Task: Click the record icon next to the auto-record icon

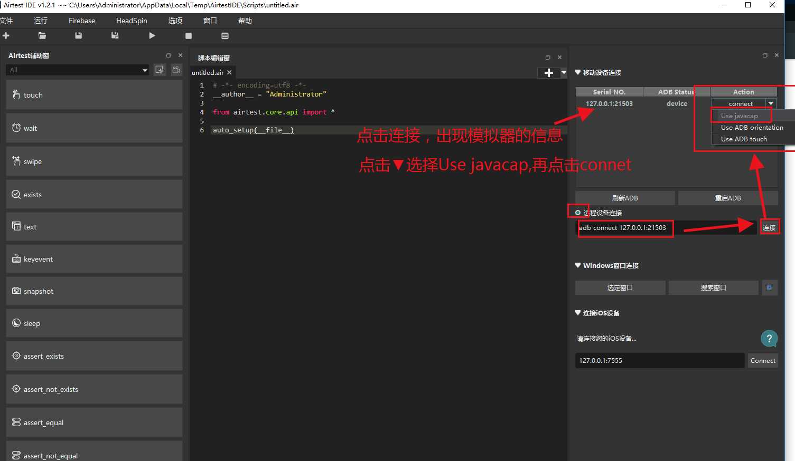Action: pyautogui.click(x=176, y=70)
